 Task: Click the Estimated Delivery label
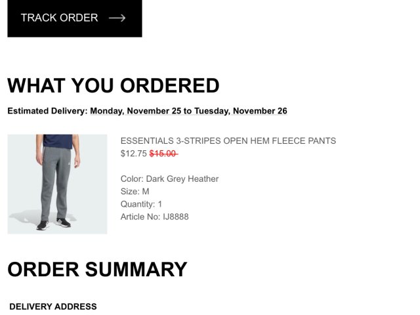[x=47, y=111]
